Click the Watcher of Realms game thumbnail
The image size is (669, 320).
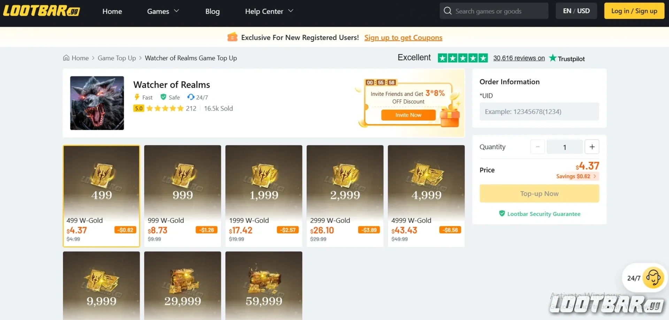click(97, 103)
